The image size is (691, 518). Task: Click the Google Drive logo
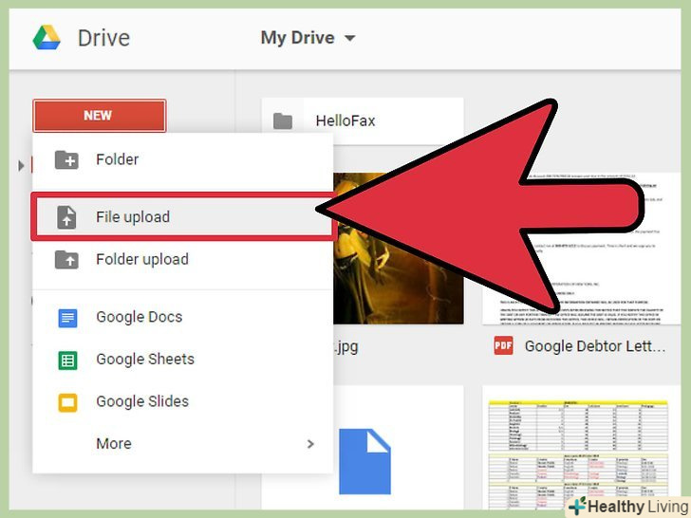(47, 37)
